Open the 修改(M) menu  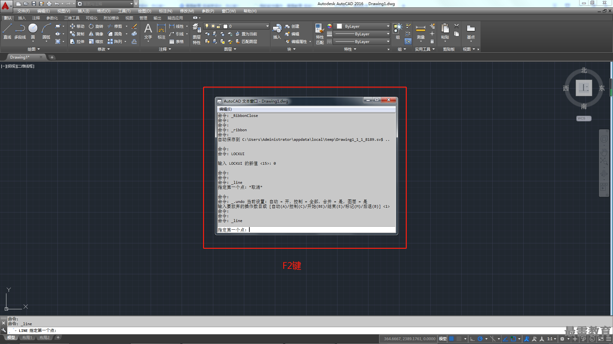[187, 11]
